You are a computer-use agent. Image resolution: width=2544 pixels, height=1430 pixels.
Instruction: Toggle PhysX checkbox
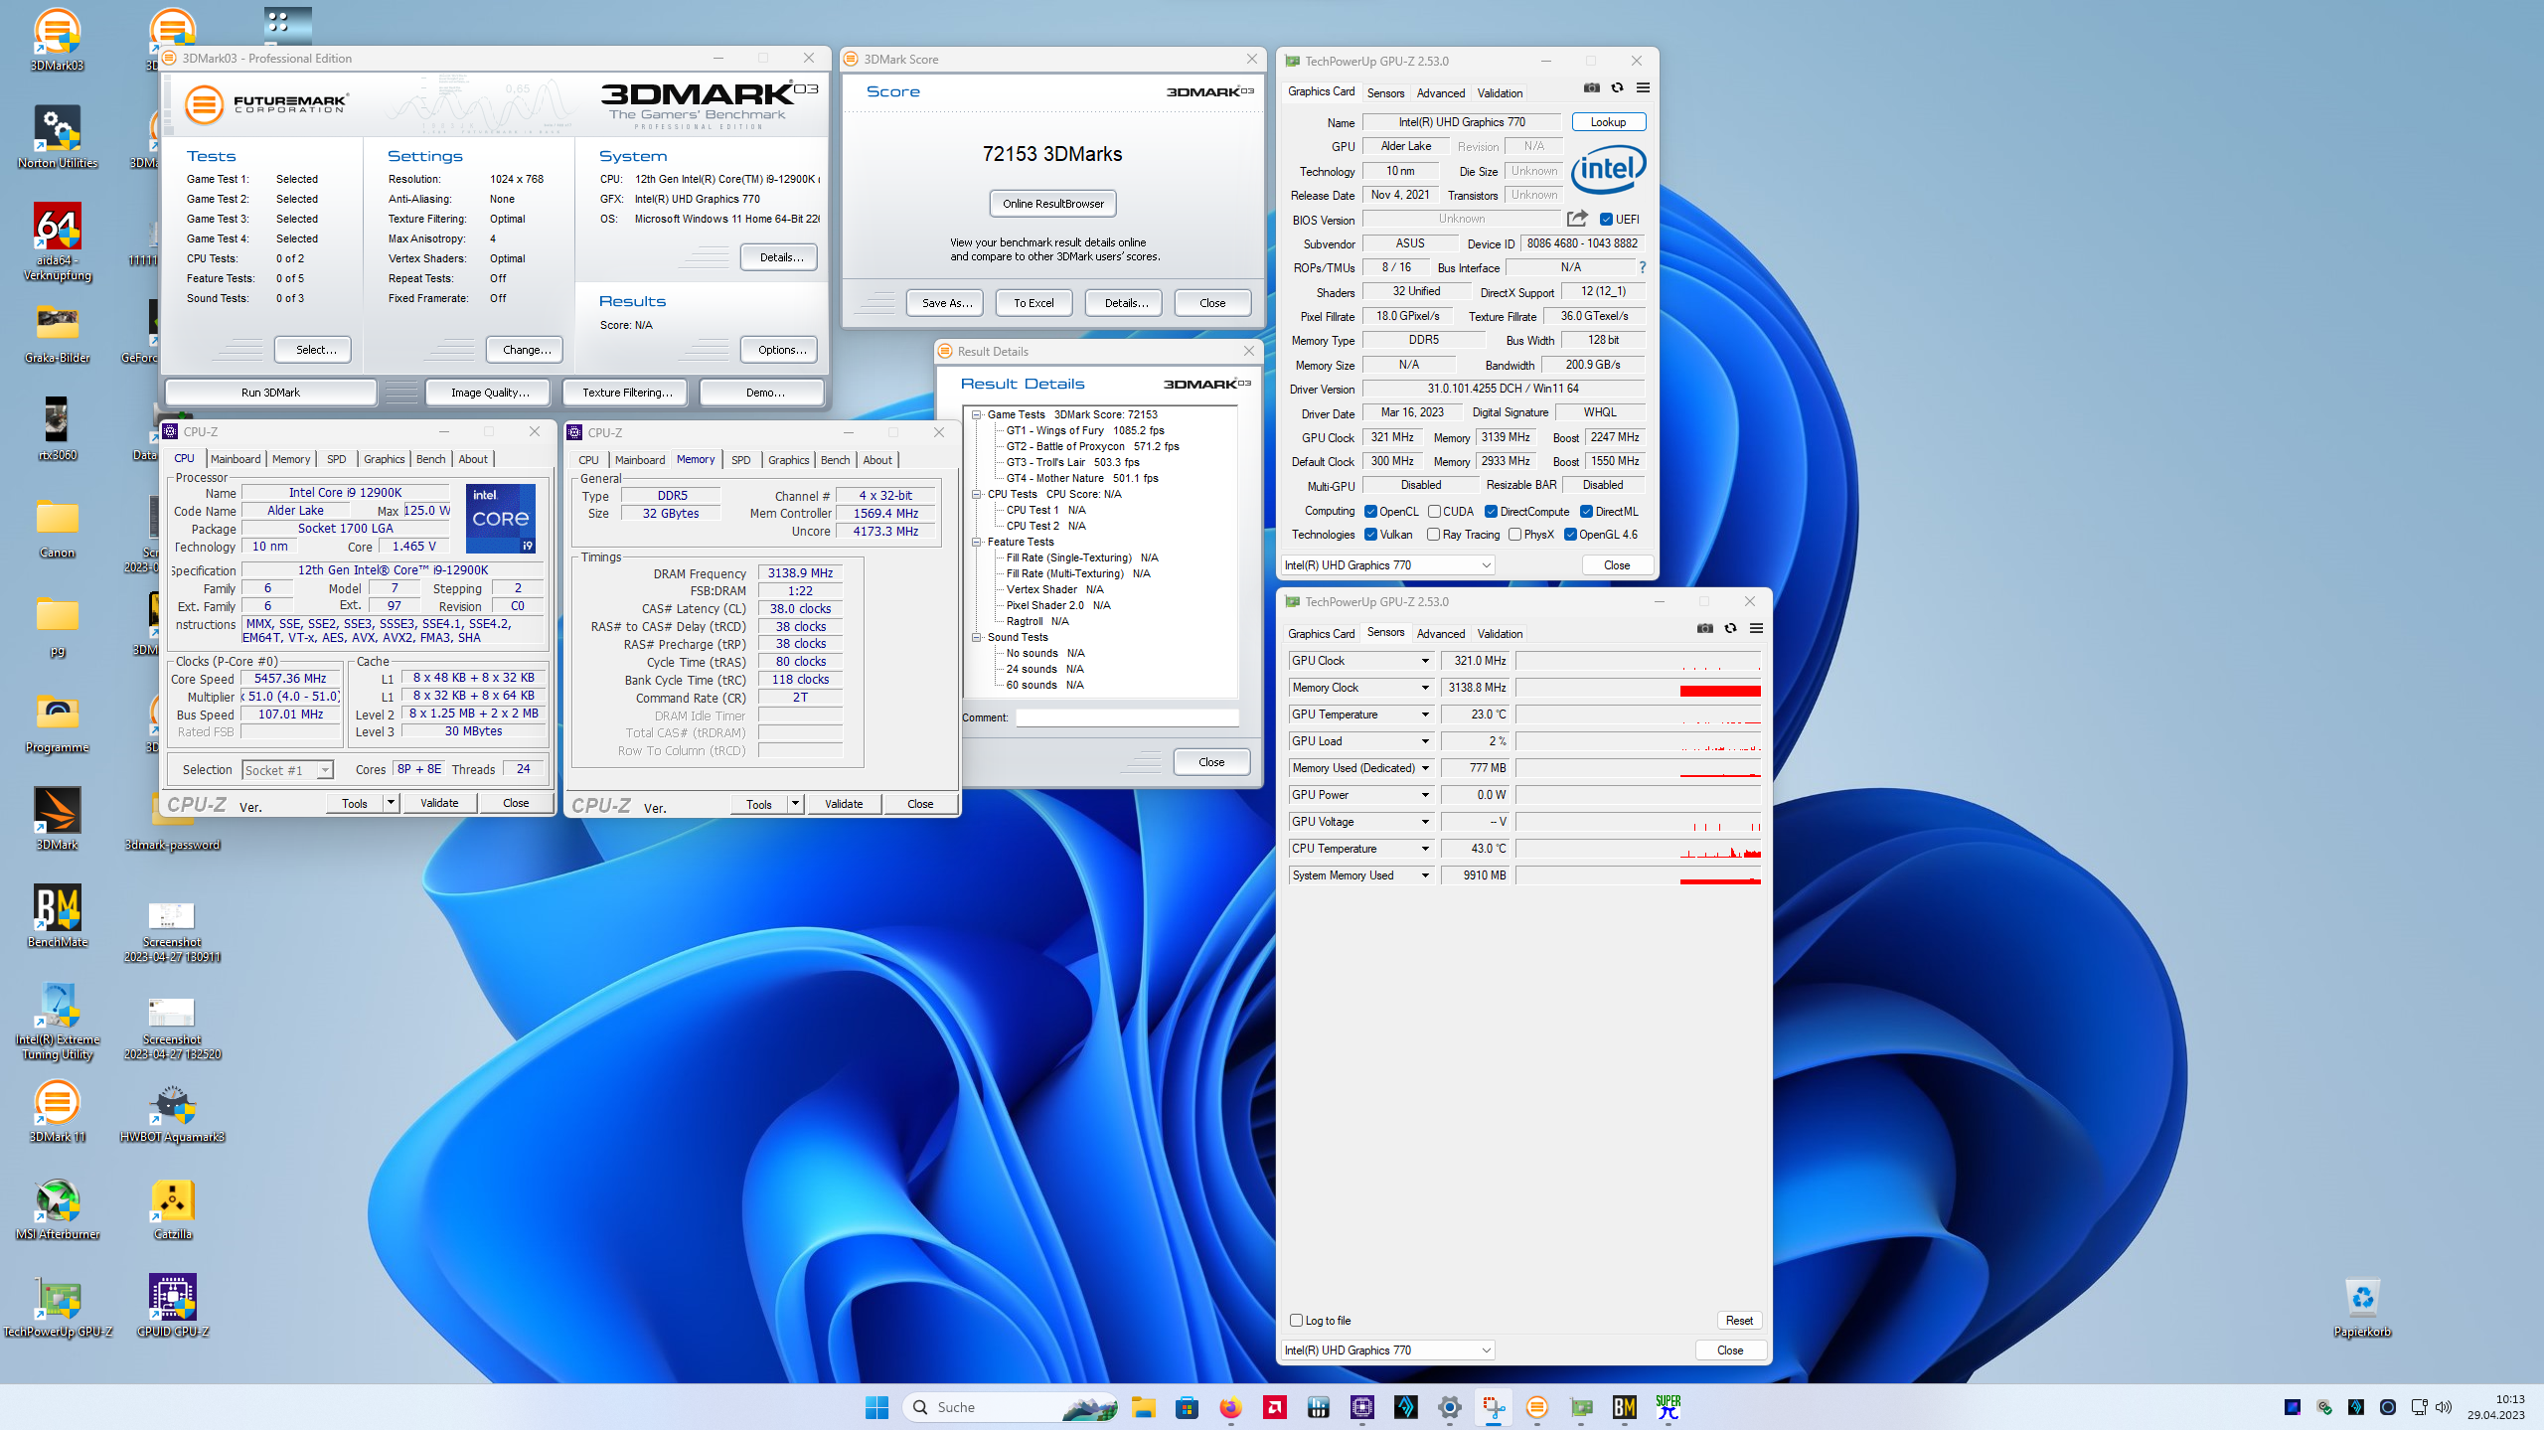click(x=1514, y=535)
